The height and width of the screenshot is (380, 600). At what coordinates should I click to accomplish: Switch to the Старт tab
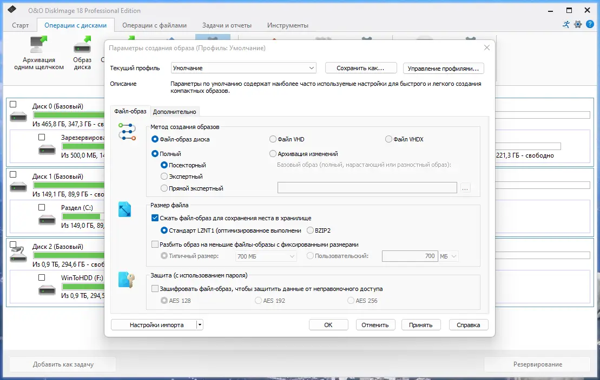tap(20, 25)
